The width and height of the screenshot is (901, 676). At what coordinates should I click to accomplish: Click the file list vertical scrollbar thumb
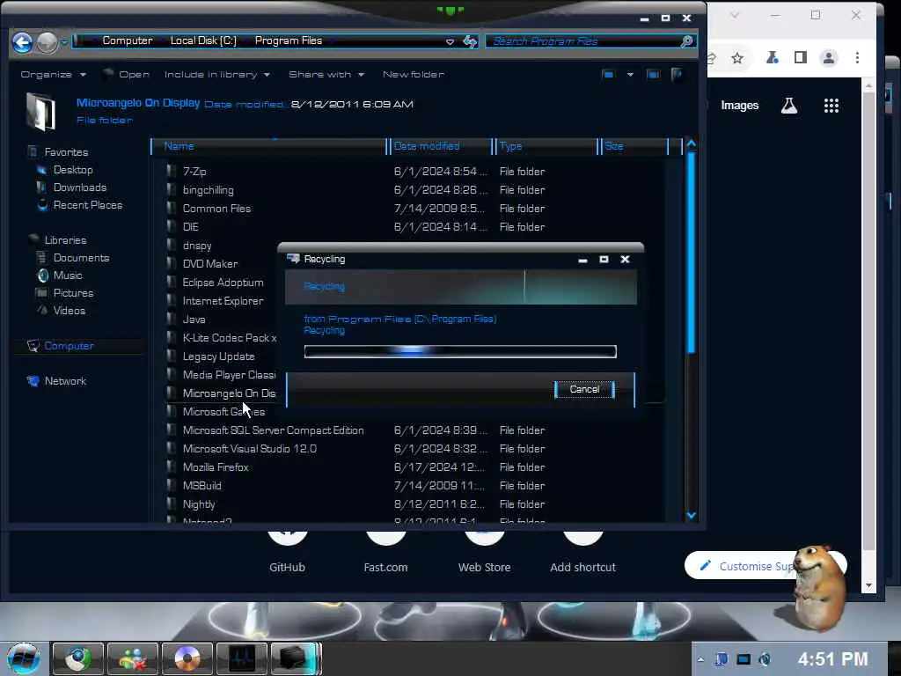tap(692, 253)
